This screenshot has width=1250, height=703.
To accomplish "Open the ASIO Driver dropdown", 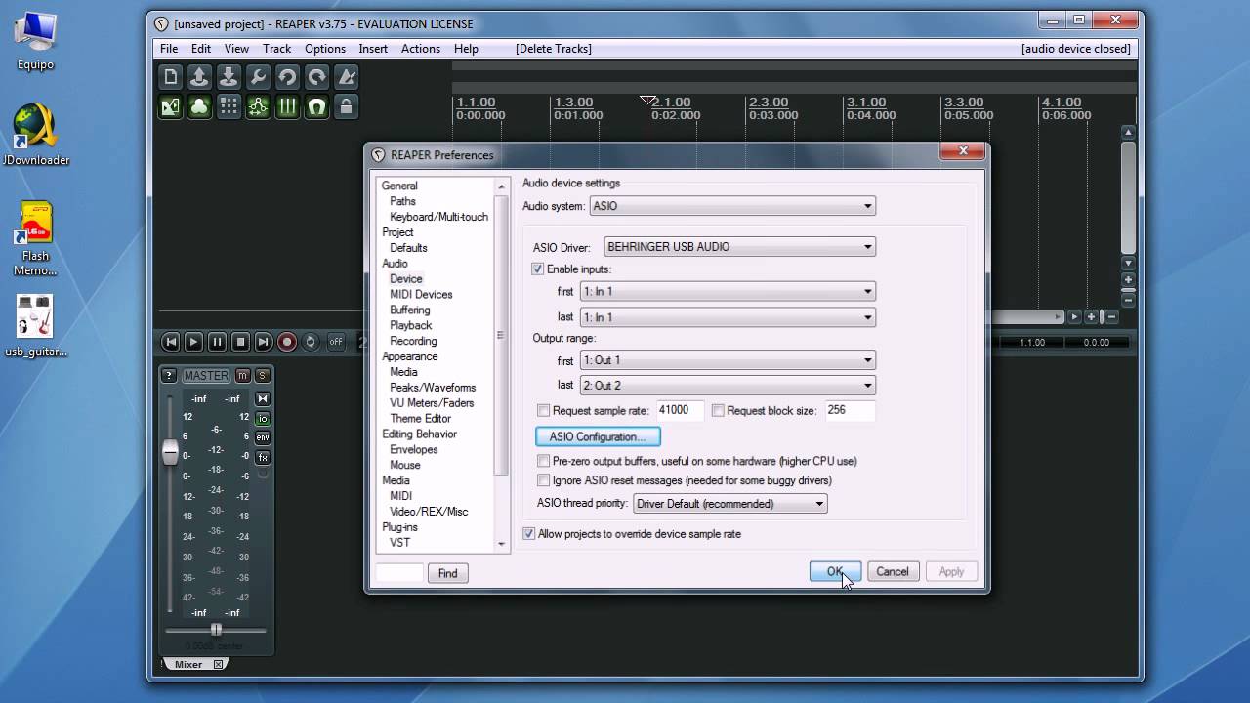I will coord(740,247).
